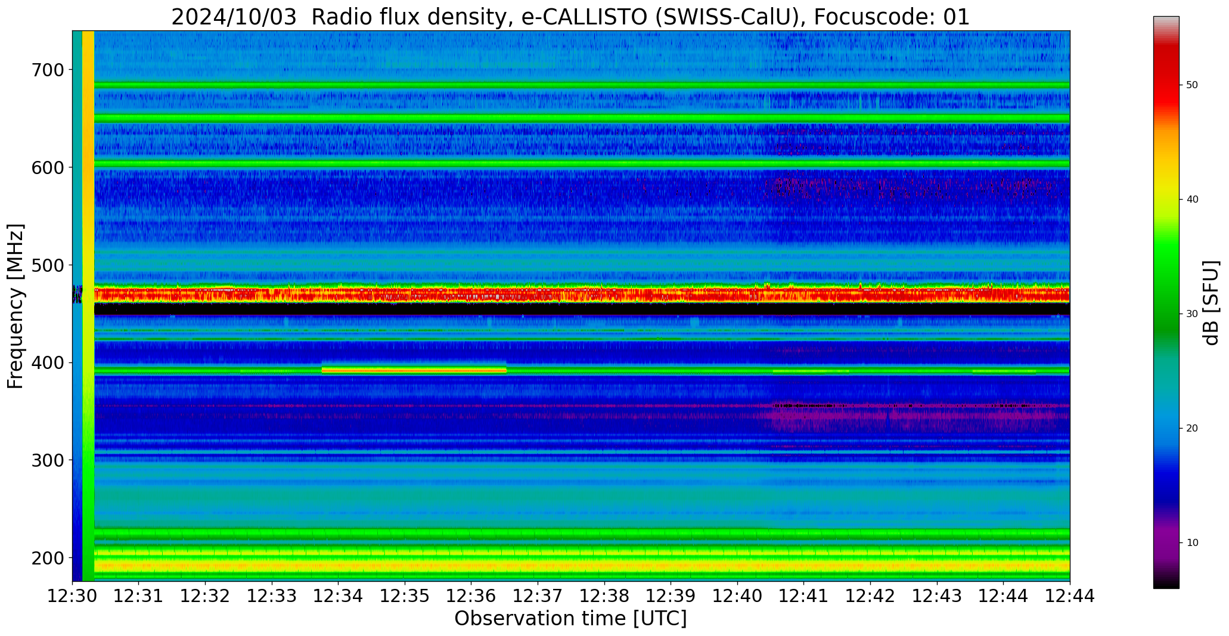Image resolution: width=1229 pixels, height=636 pixels.
Task: Click the black band near 455 MHz
Action: [582, 309]
